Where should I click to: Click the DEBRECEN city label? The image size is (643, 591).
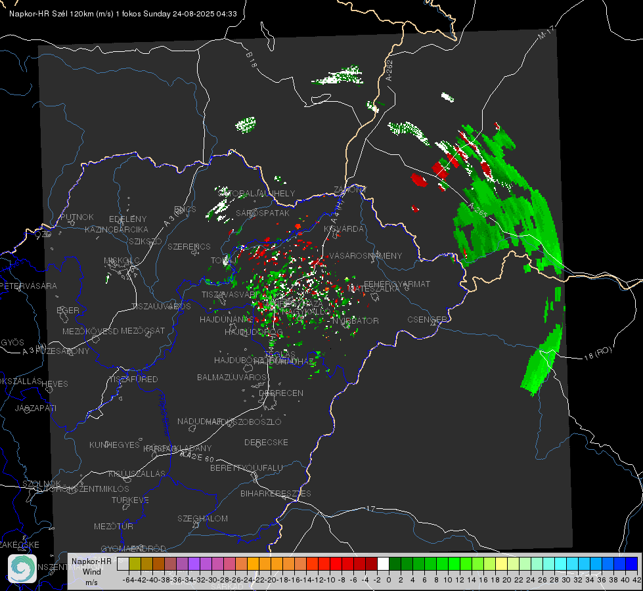click(281, 393)
